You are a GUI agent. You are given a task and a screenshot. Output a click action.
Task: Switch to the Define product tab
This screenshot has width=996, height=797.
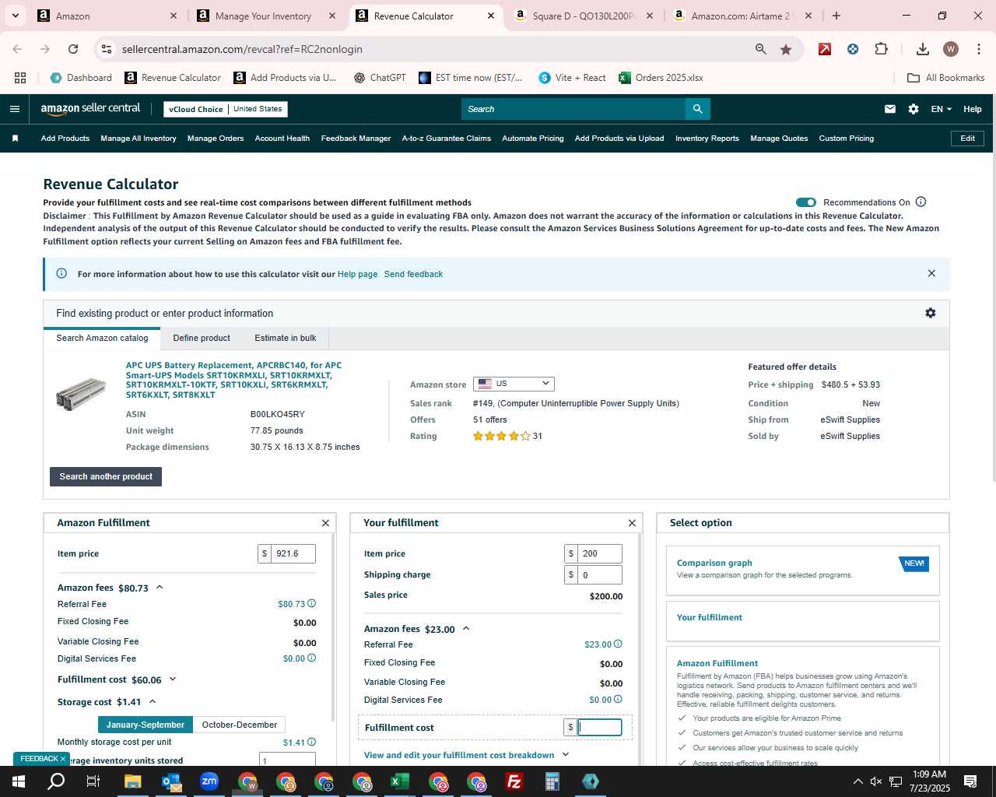pyautogui.click(x=202, y=338)
